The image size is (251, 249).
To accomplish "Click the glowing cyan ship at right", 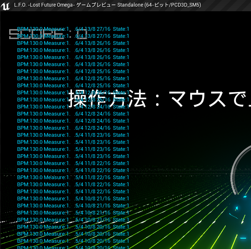I will (240, 217).
